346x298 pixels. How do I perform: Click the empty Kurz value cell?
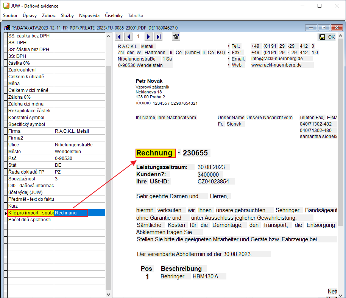pyautogui.click(x=79, y=206)
